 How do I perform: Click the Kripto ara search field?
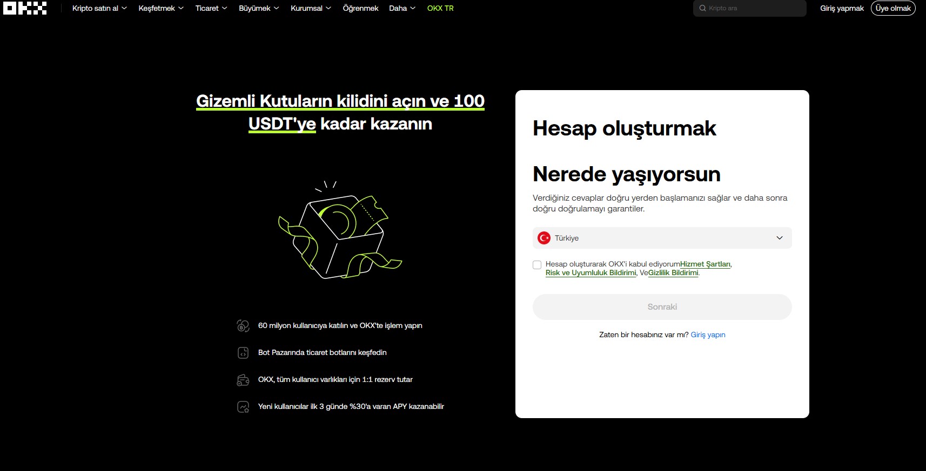(750, 8)
